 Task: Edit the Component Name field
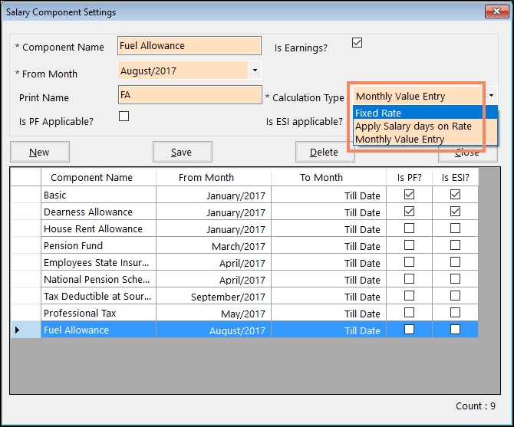[189, 45]
